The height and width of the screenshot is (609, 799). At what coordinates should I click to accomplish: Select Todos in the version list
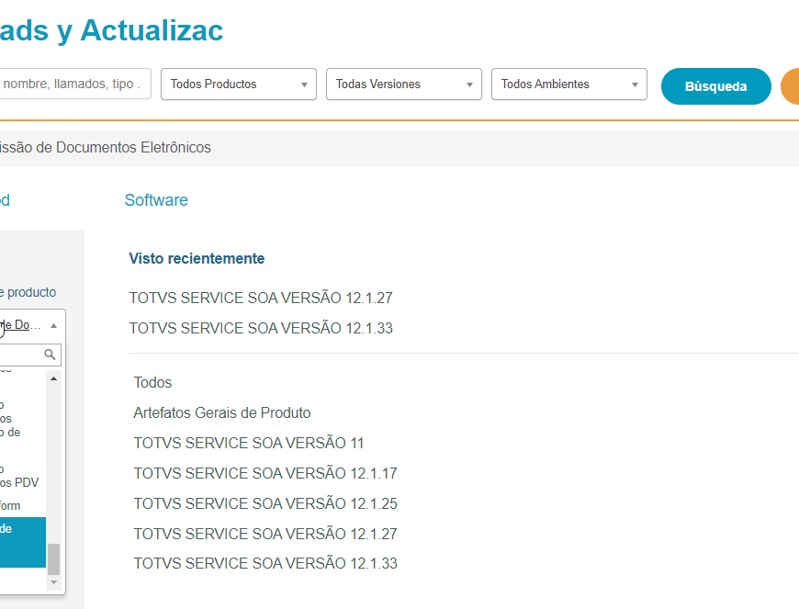point(152,383)
